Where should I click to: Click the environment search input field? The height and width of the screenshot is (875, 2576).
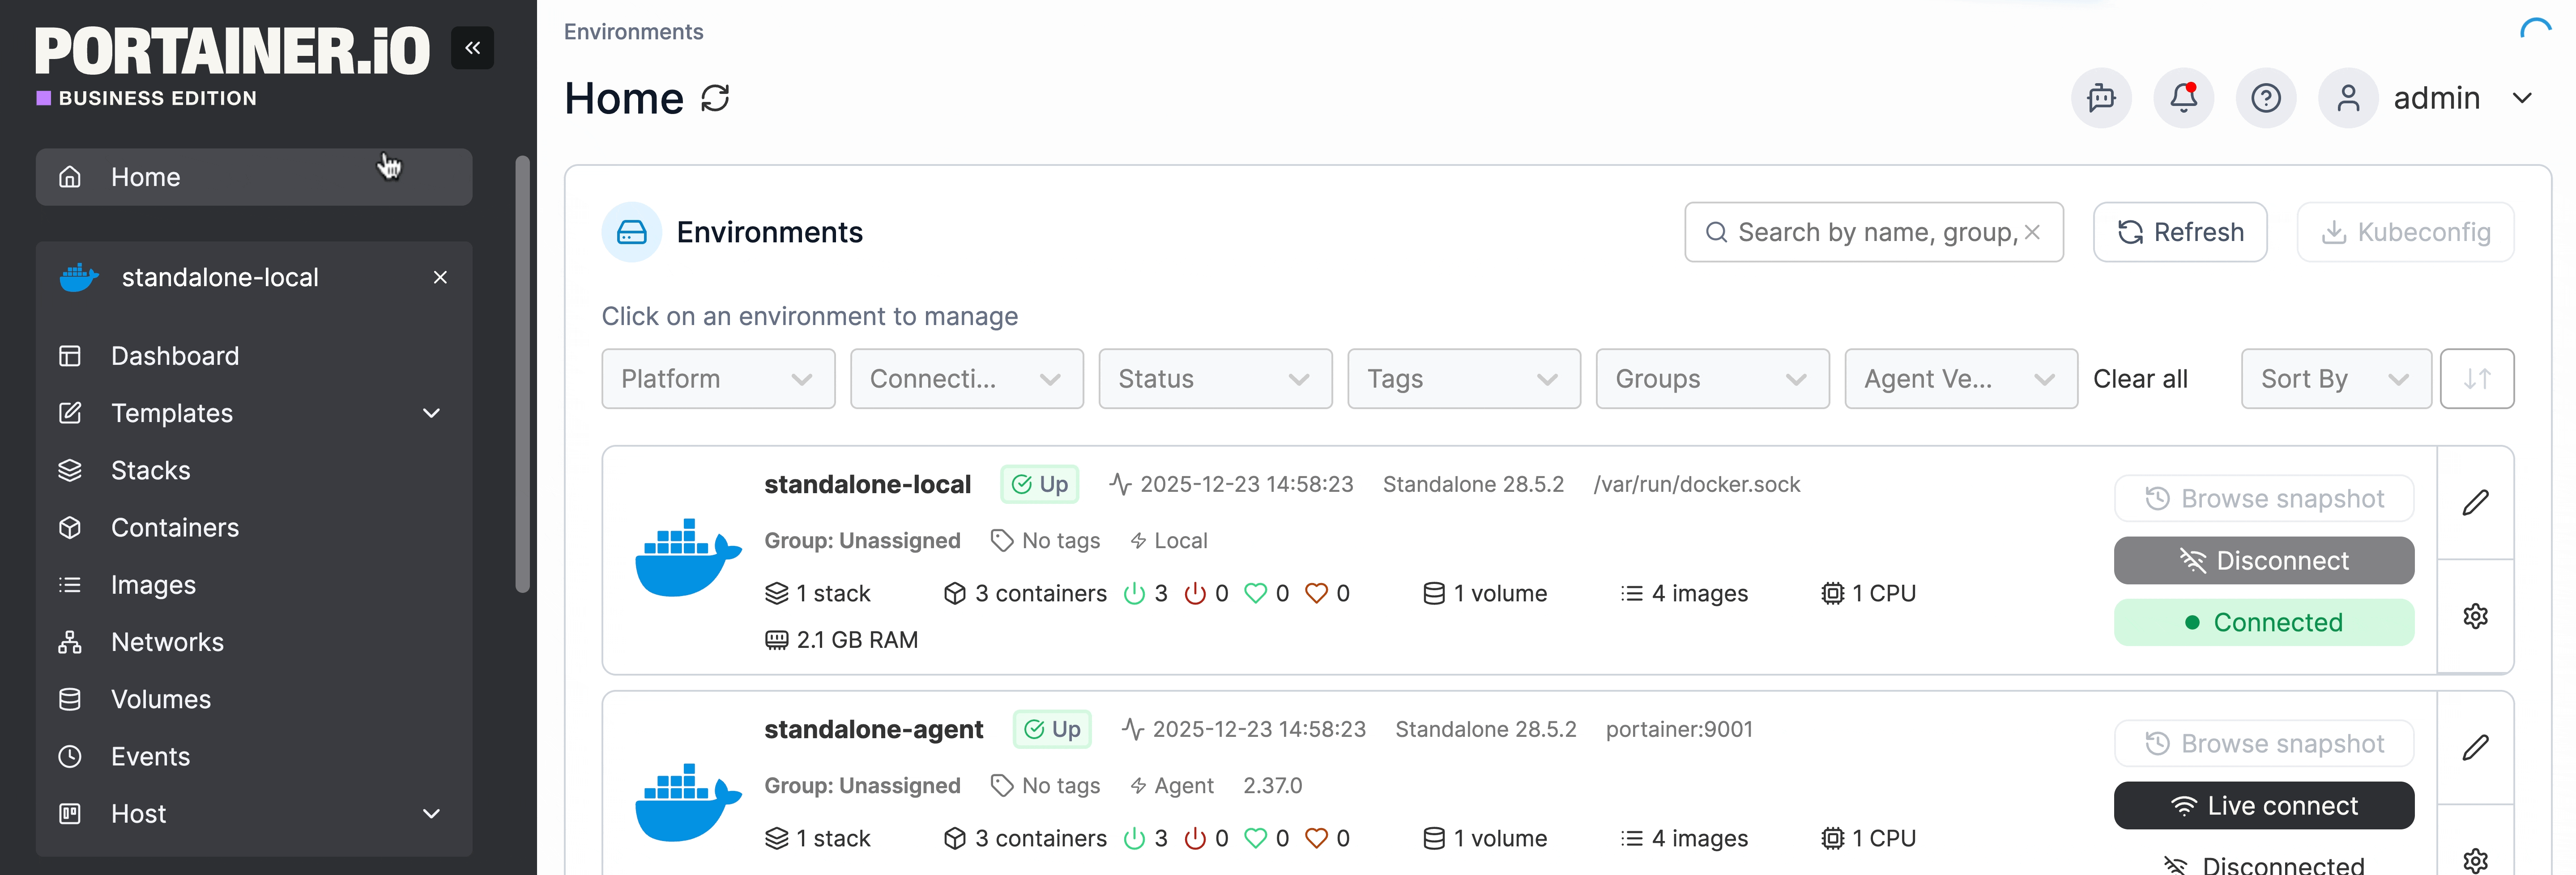coord(1870,232)
